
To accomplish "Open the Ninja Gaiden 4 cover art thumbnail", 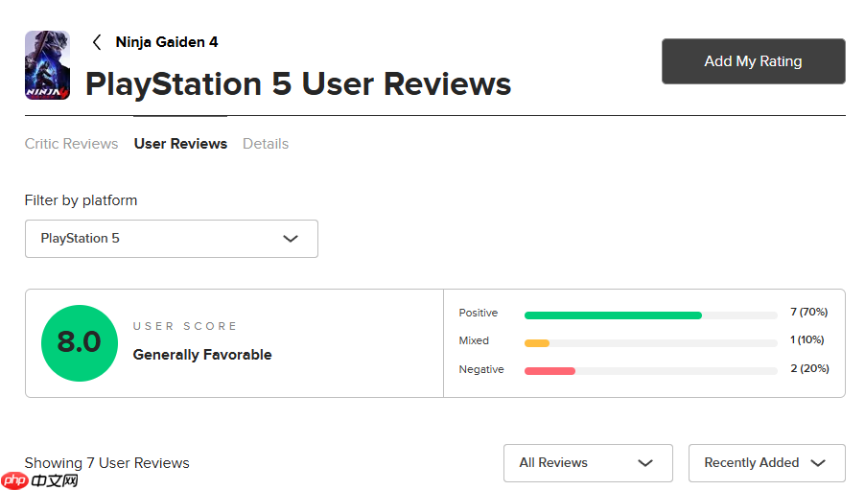I will point(47,65).
